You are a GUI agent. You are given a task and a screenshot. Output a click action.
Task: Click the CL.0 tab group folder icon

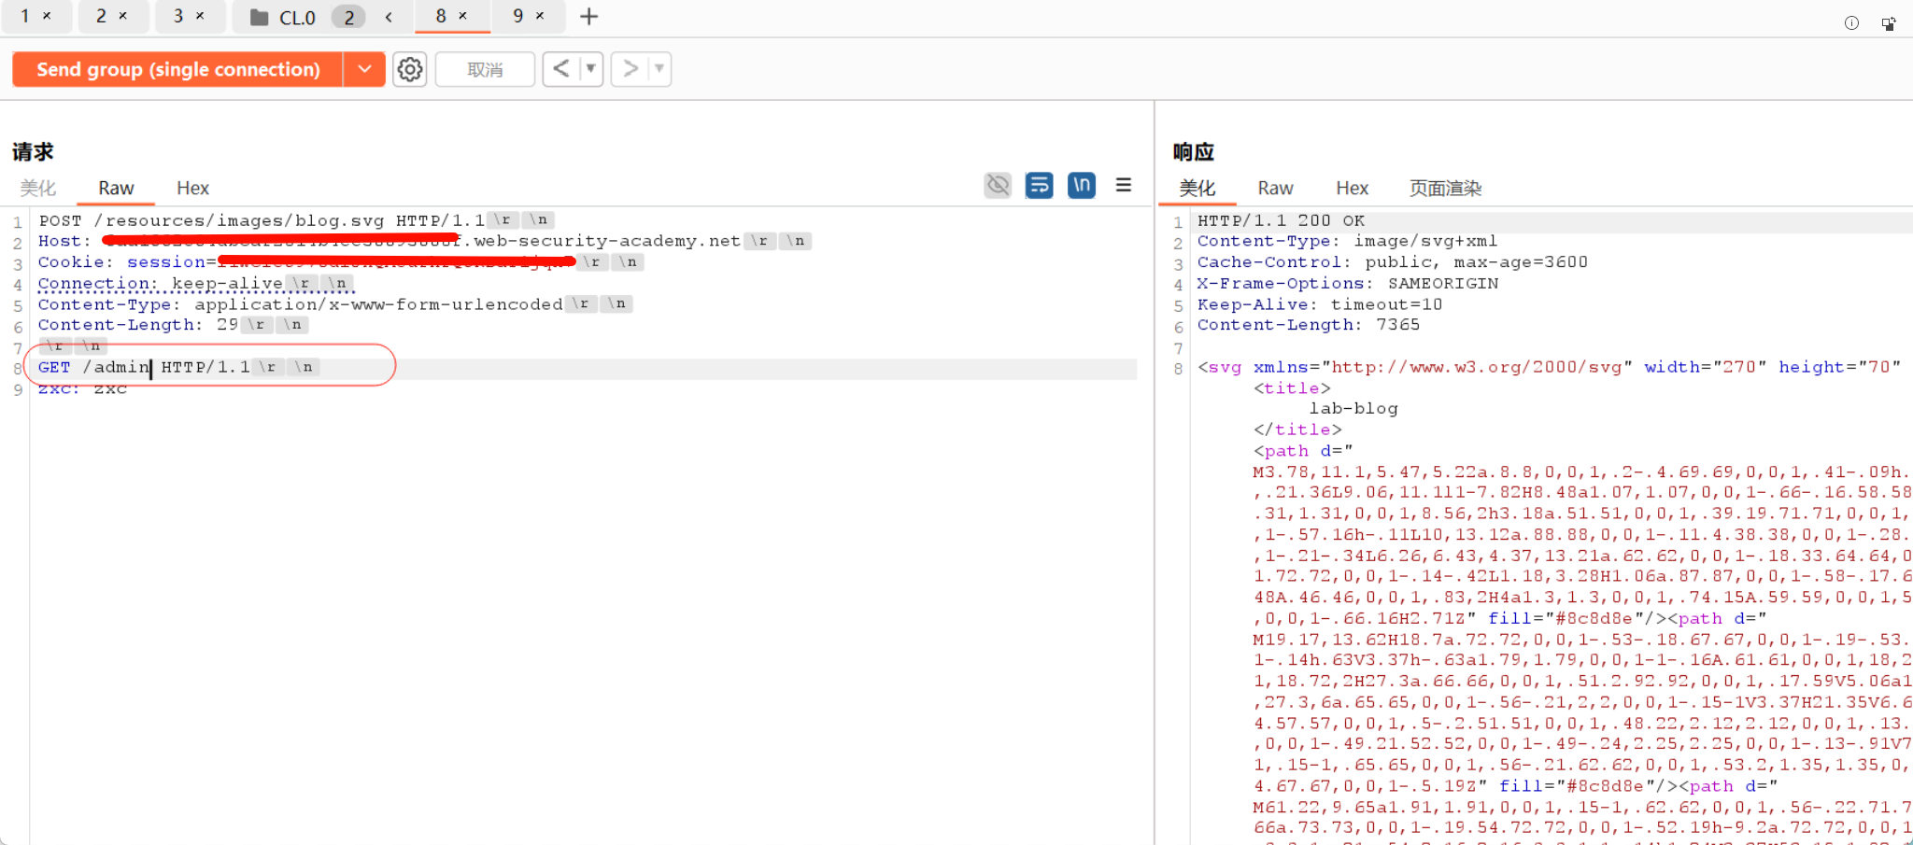pos(260,18)
